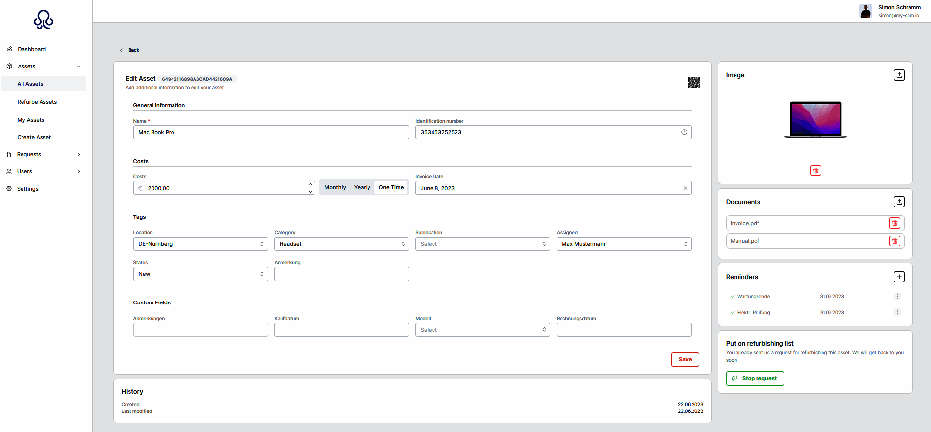Open the asset QR code icon
931x432 pixels.
693,83
